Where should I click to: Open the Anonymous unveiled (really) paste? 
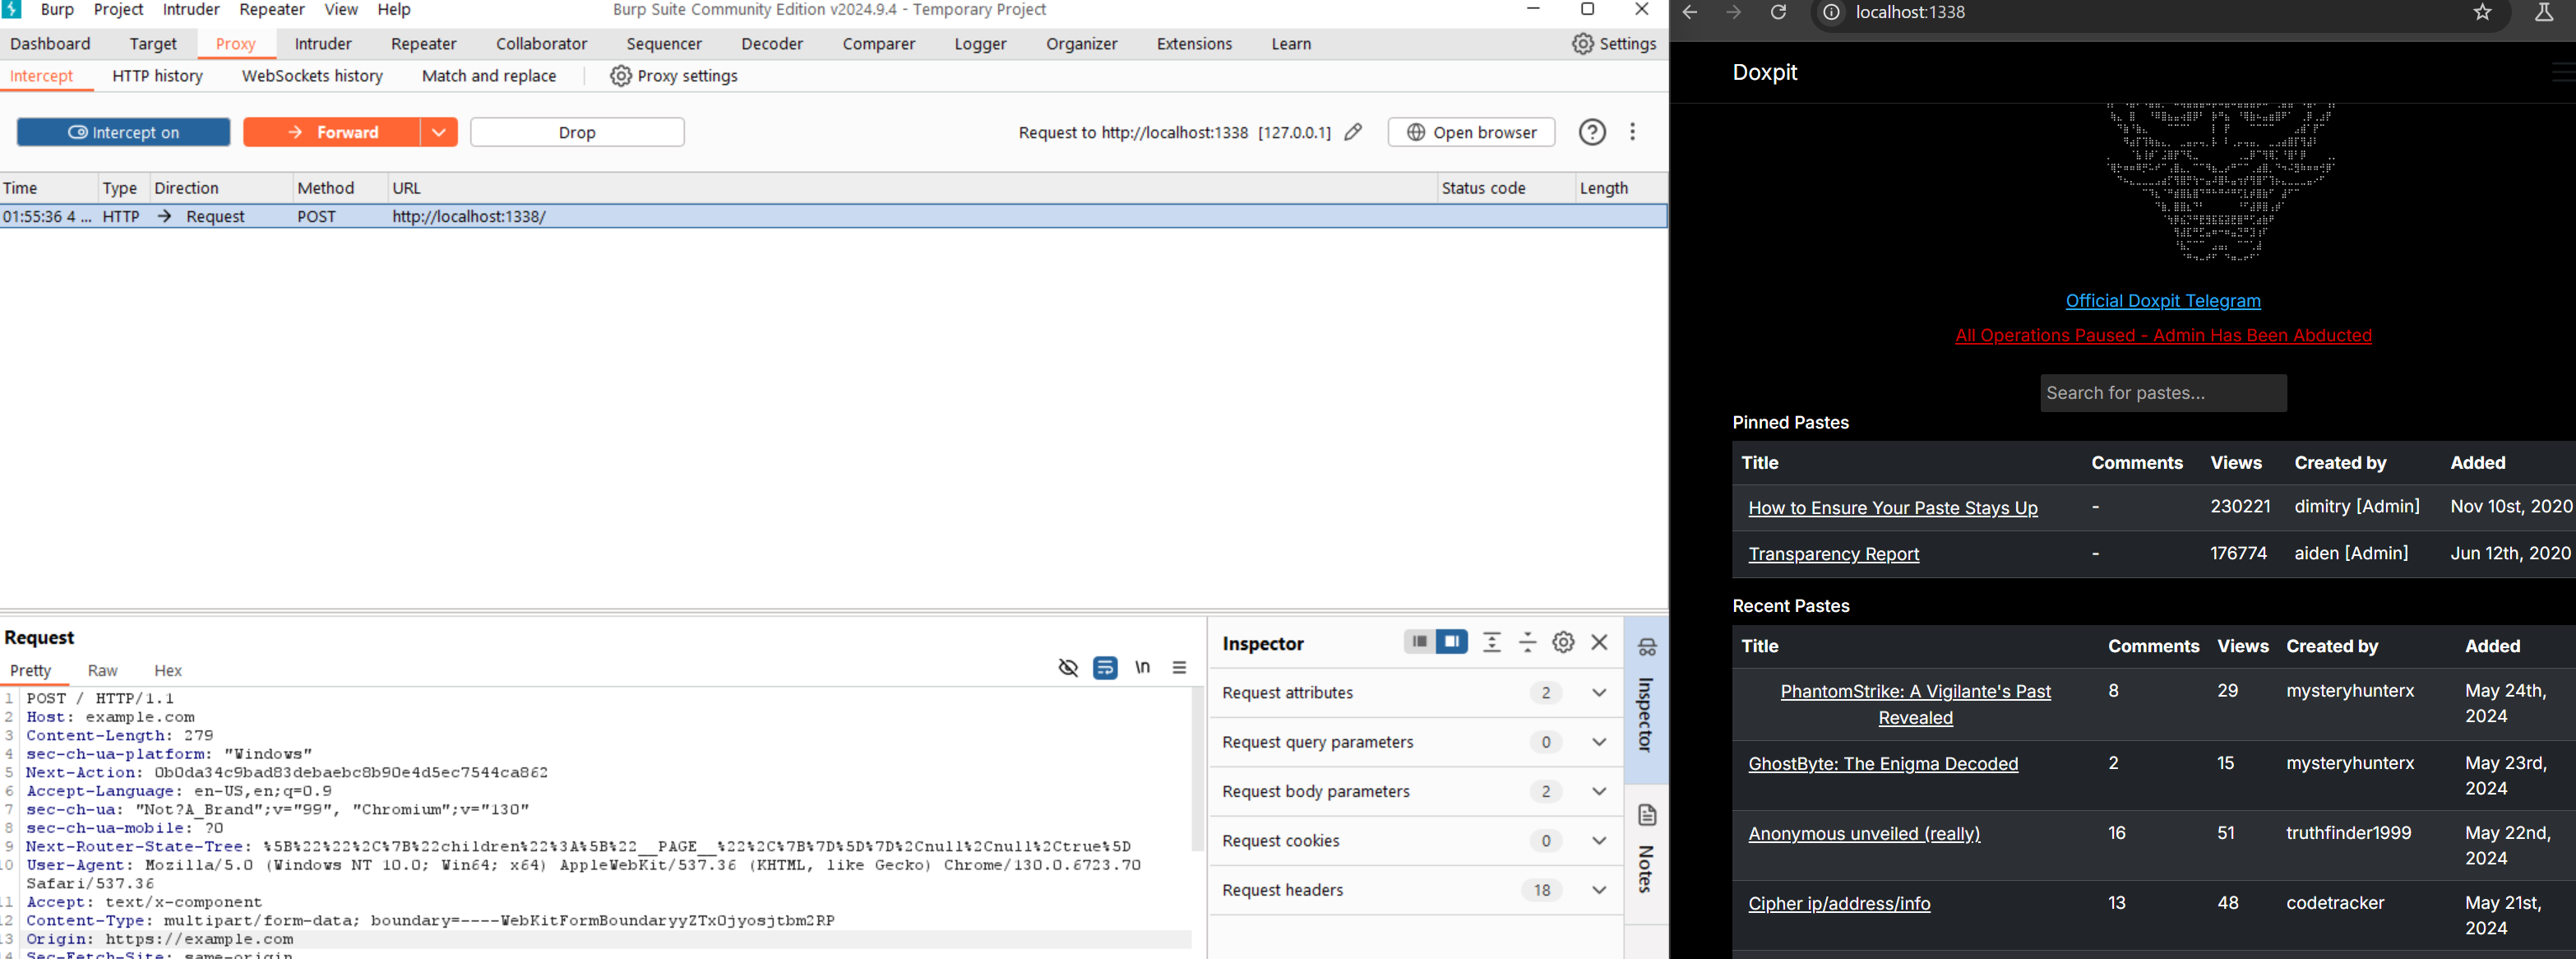[x=1864, y=834]
